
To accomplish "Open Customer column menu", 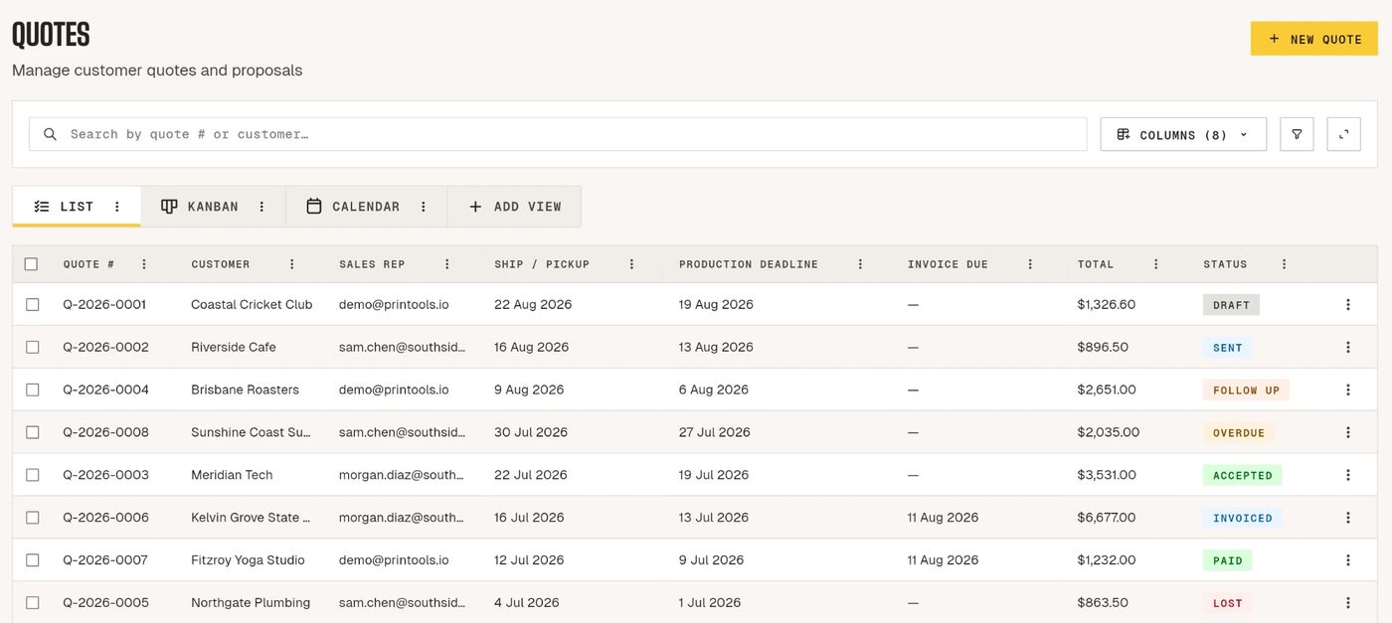I will tap(292, 264).
